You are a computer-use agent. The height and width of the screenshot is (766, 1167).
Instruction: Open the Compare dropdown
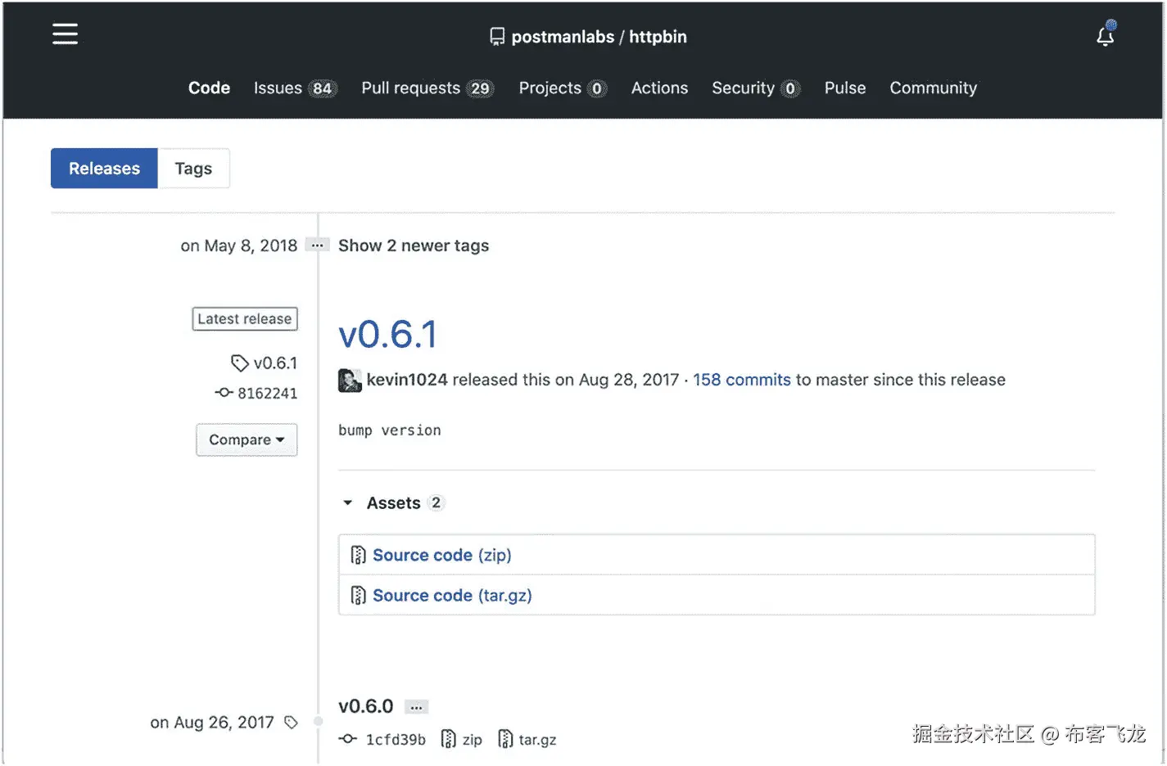(247, 440)
